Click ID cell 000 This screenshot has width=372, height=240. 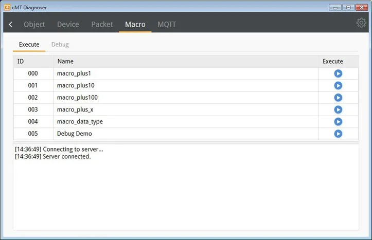click(x=33, y=73)
